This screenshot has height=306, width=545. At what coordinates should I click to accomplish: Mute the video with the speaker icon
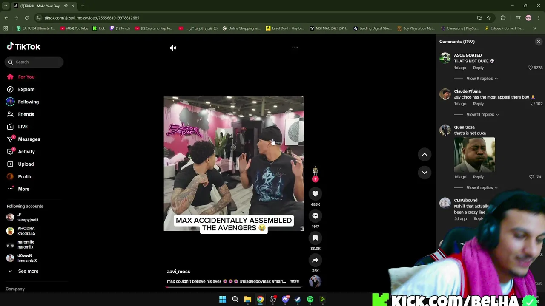173,48
